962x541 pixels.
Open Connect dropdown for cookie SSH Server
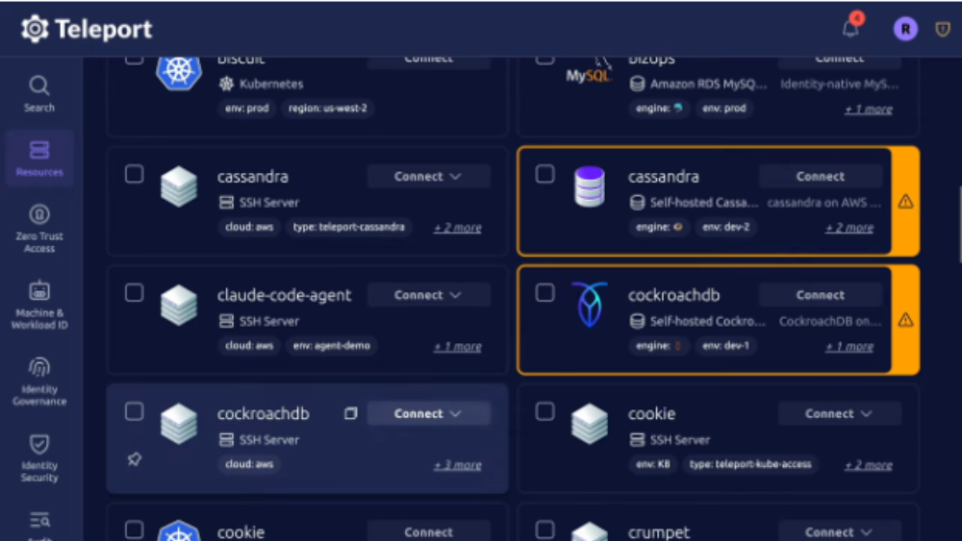point(839,413)
